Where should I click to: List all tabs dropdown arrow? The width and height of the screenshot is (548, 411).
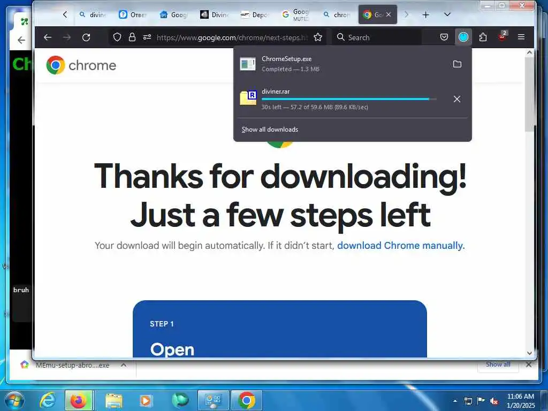[447, 14]
